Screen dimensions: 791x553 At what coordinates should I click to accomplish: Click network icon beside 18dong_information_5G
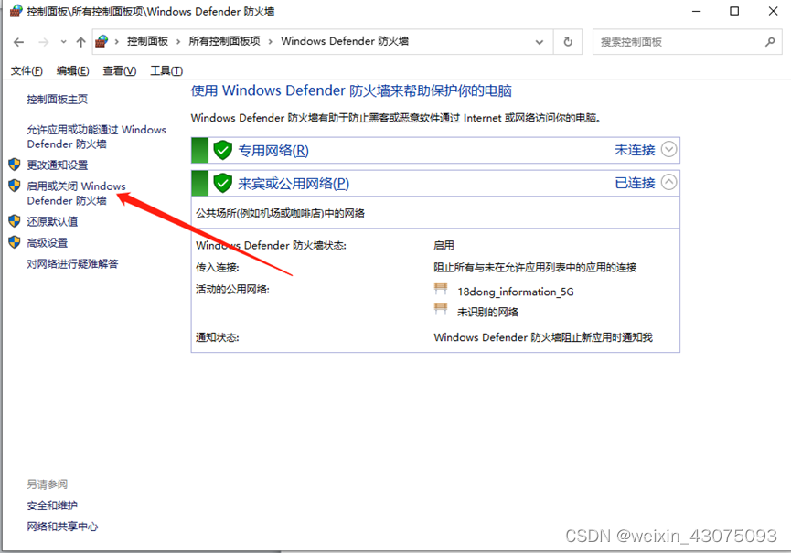click(x=441, y=289)
